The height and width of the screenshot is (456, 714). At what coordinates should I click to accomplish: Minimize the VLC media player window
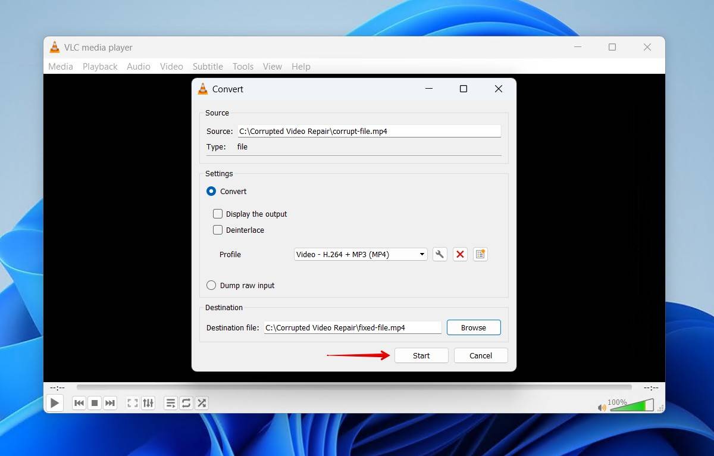coord(577,47)
